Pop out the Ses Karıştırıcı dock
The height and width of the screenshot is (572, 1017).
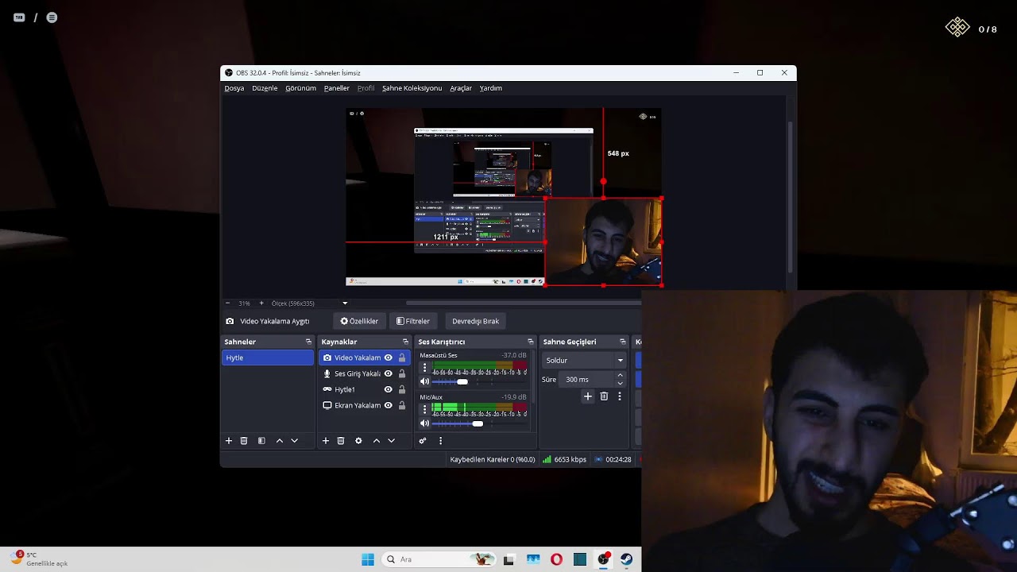pyautogui.click(x=530, y=342)
